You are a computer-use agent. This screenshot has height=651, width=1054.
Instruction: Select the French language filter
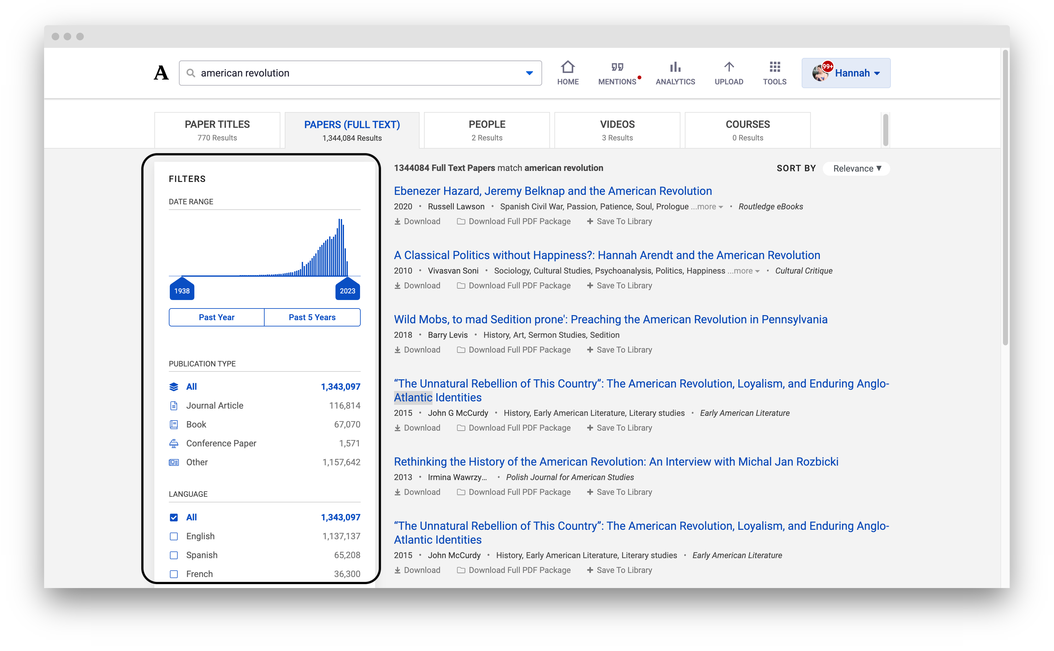(x=174, y=574)
